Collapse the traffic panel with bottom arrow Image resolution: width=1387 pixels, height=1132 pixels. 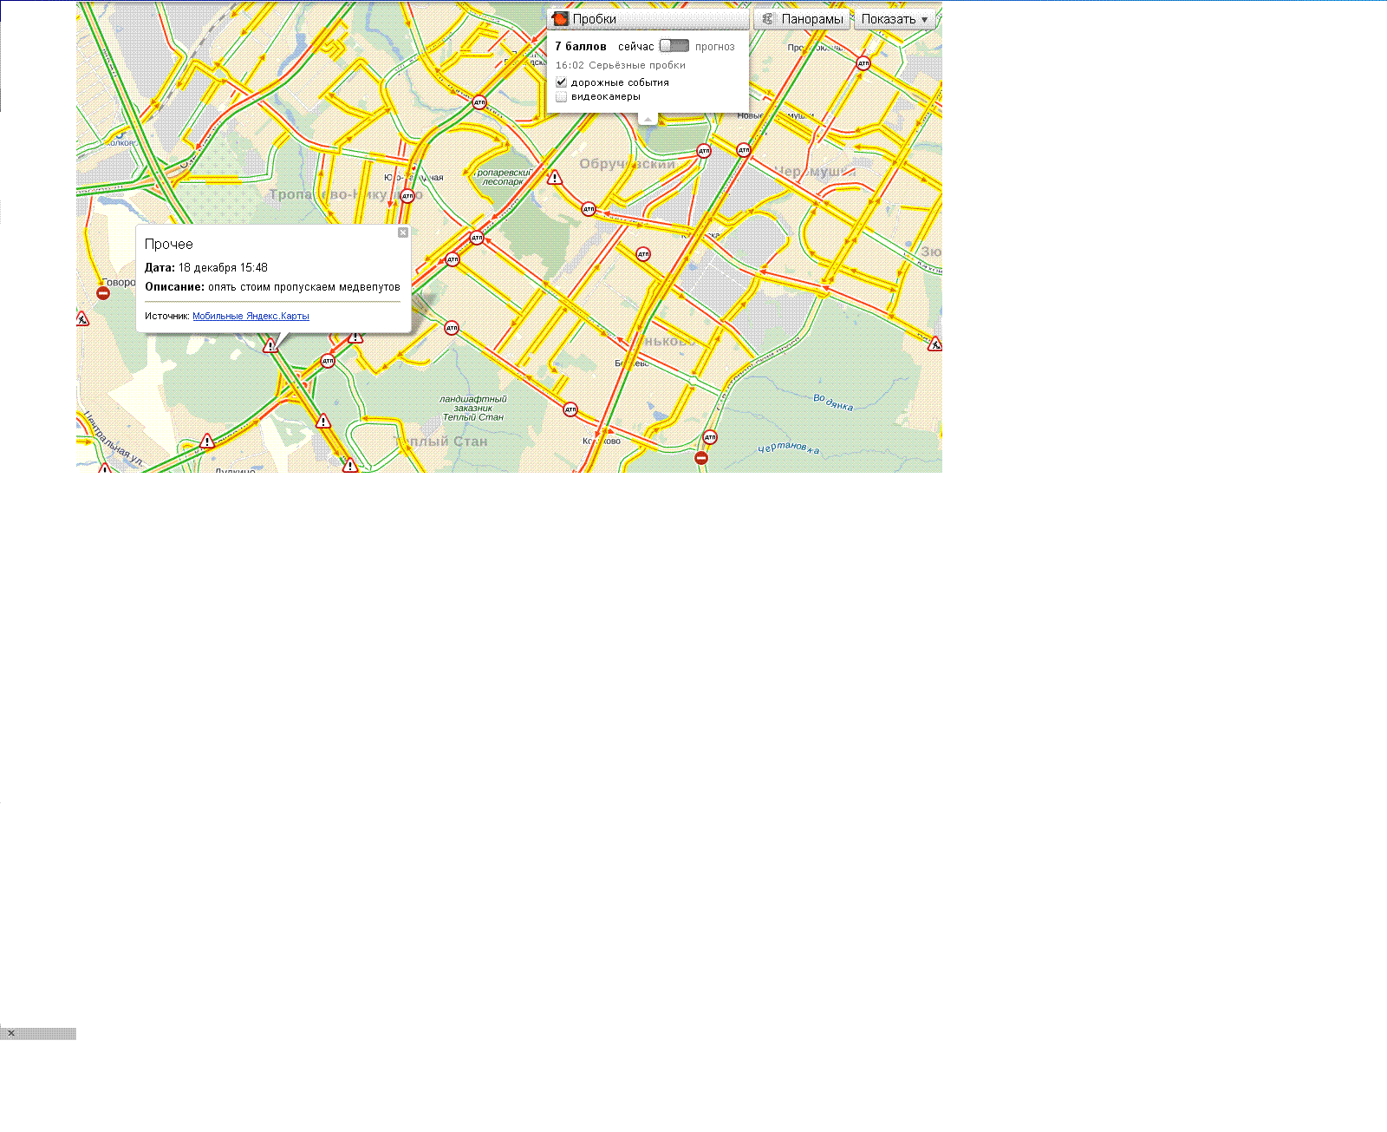tap(648, 119)
